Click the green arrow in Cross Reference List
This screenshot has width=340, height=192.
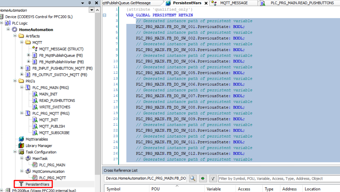[x=203, y=179]
